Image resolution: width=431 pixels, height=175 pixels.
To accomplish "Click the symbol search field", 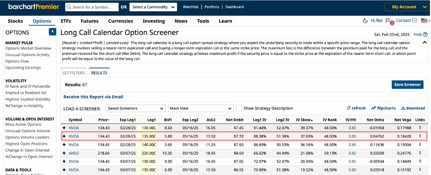I will click(92, 7).
